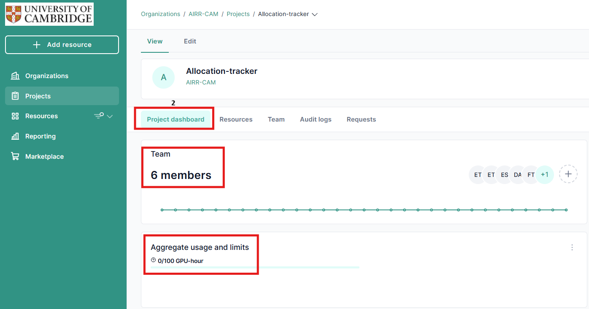Screen dimensions: 589x309
Task: Click the resources filter icon in sidebar
Action: click(x=99, y=116)
